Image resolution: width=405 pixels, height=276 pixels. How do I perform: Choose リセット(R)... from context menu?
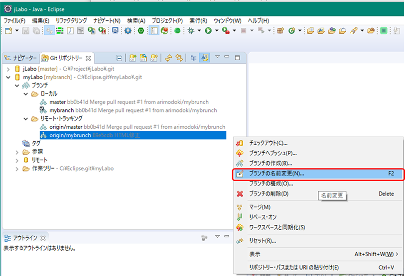coord(318,241)
